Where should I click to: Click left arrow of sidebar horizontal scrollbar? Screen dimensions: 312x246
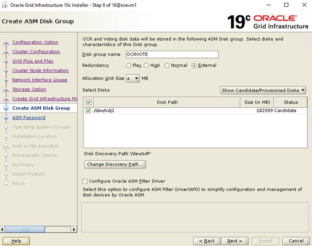(2, 229)
